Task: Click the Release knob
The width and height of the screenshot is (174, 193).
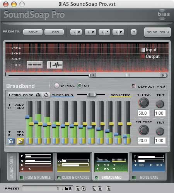Action: (x=144, y=130)
